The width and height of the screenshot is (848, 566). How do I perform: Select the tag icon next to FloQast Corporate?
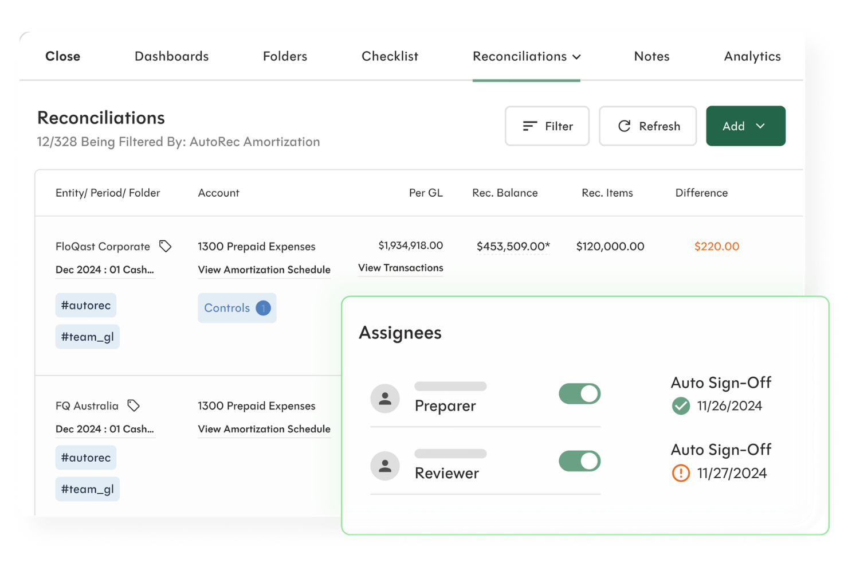tap(165, 246)
